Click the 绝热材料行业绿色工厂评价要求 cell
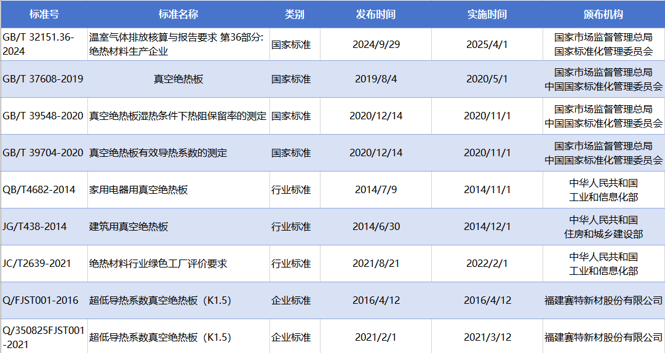The image size is (665, 353). (158, 264)
